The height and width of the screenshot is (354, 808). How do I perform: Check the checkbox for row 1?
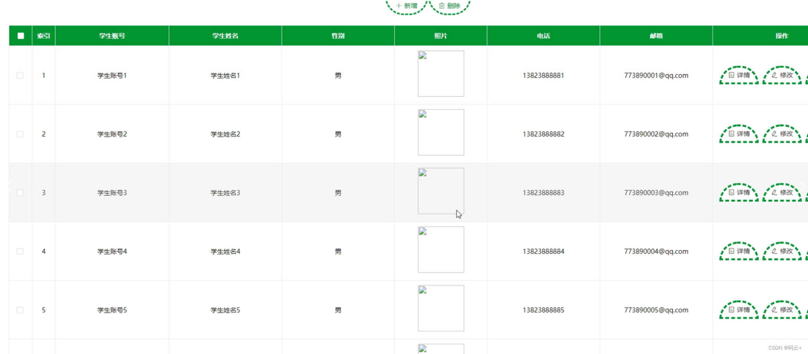(x=20, y=75)
